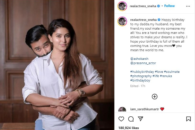Follow realactress_sneha
This screenshot has width=195, height=130.
pyautogui.click(x=169, y=6)
